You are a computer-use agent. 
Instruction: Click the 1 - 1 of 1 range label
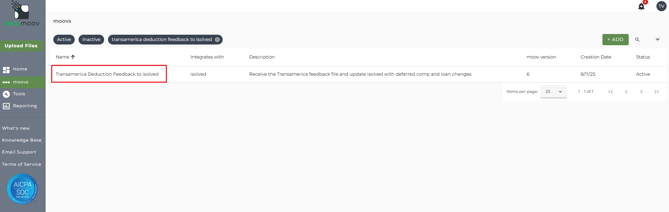point(586,92)
